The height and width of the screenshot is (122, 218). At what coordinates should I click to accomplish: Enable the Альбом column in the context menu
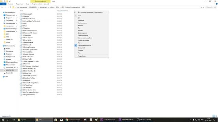(81, 25)
